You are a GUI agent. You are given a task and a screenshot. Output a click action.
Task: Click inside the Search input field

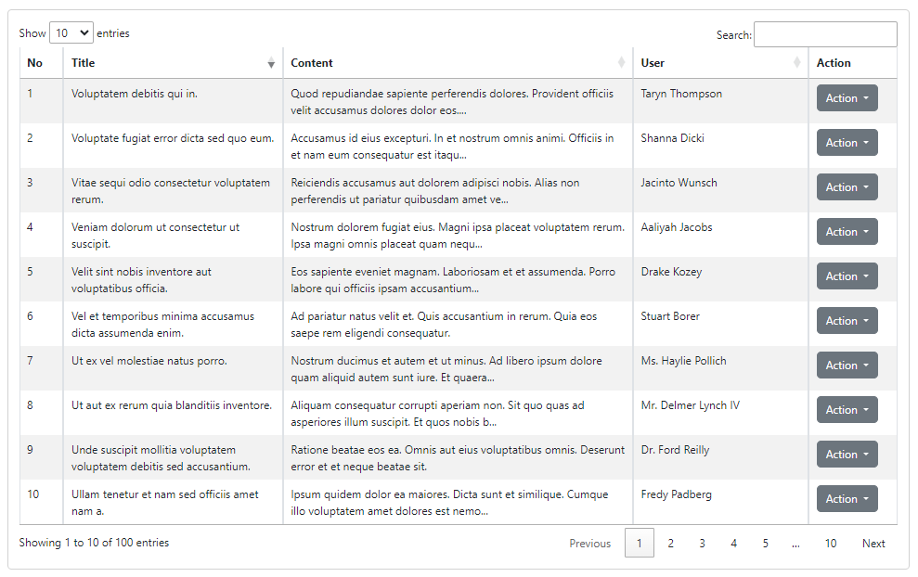pyautogui.click(x=825, y=34)
